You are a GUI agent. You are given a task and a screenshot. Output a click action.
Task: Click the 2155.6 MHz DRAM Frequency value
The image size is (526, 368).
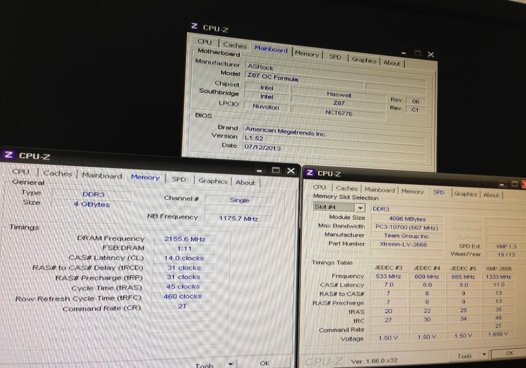tap(185, 239)
